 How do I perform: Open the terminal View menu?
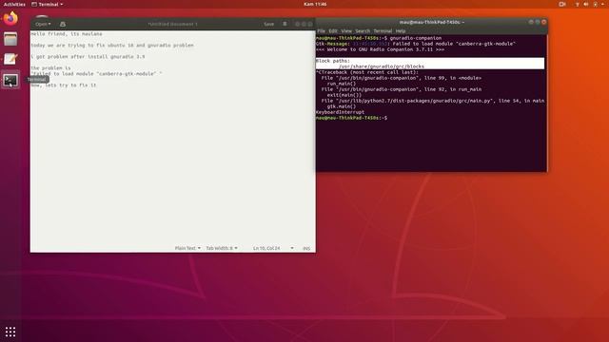point(346,31)
